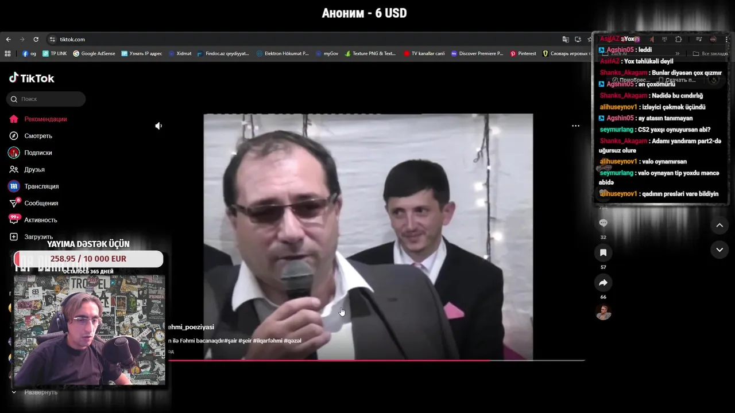Open the browser three-dot menu
The height and width of the screenshot is (413, 735).
726,40
